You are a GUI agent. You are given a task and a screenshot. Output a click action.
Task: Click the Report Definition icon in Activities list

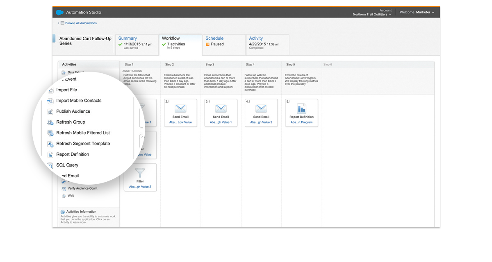pyautogui.click(x=50, y=155)
